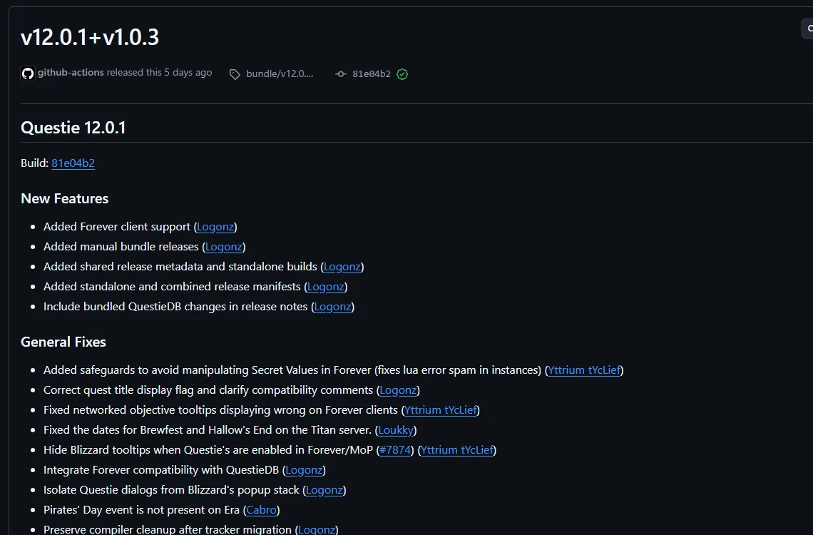The width and height of the screenshot is (813, 535).
Task: Click the green verified checkmark badge
Action: pyautogui.click(x=402, y=74)
